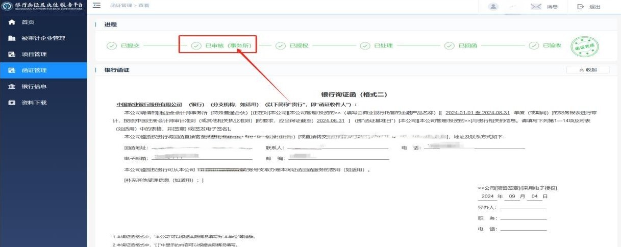Click the 银行信息 bank icon
The image size is (621, 247).
pyautogui.click(x=12, y=87)
